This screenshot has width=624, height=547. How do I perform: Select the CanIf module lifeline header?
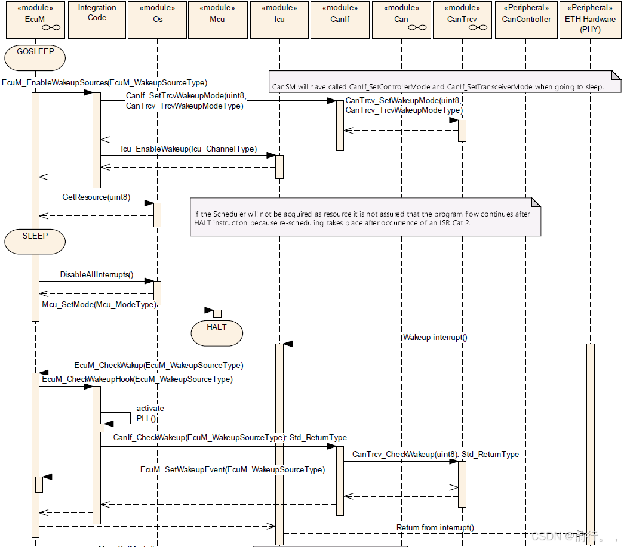pos(340,20)
